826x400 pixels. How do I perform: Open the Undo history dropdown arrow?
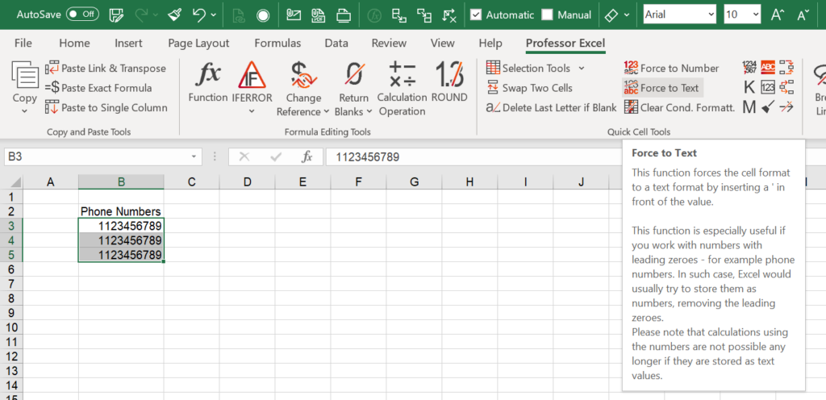click(213, 15)
